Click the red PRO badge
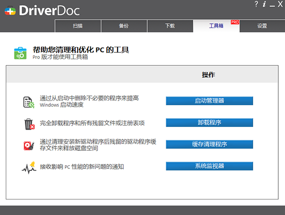 pos(235,22)
